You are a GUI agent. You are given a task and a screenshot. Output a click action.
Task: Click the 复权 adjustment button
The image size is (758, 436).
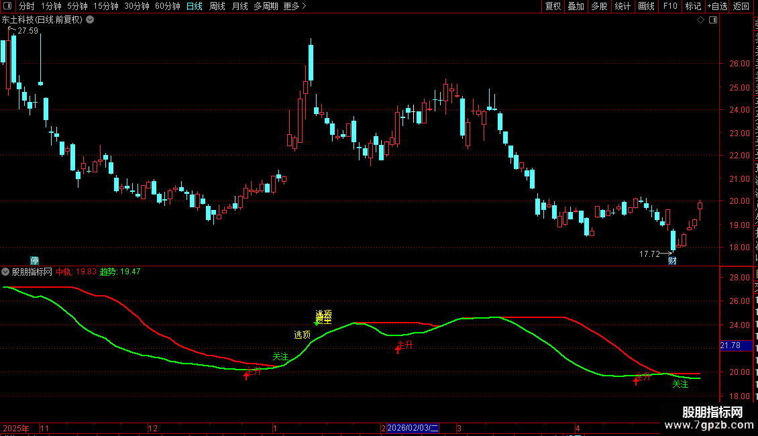[553, 6]
